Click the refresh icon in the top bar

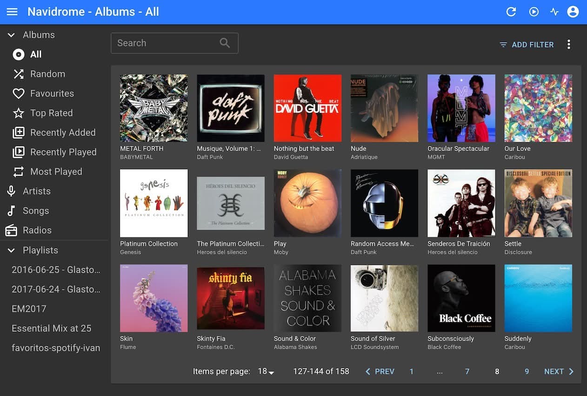tap(511, 12)
